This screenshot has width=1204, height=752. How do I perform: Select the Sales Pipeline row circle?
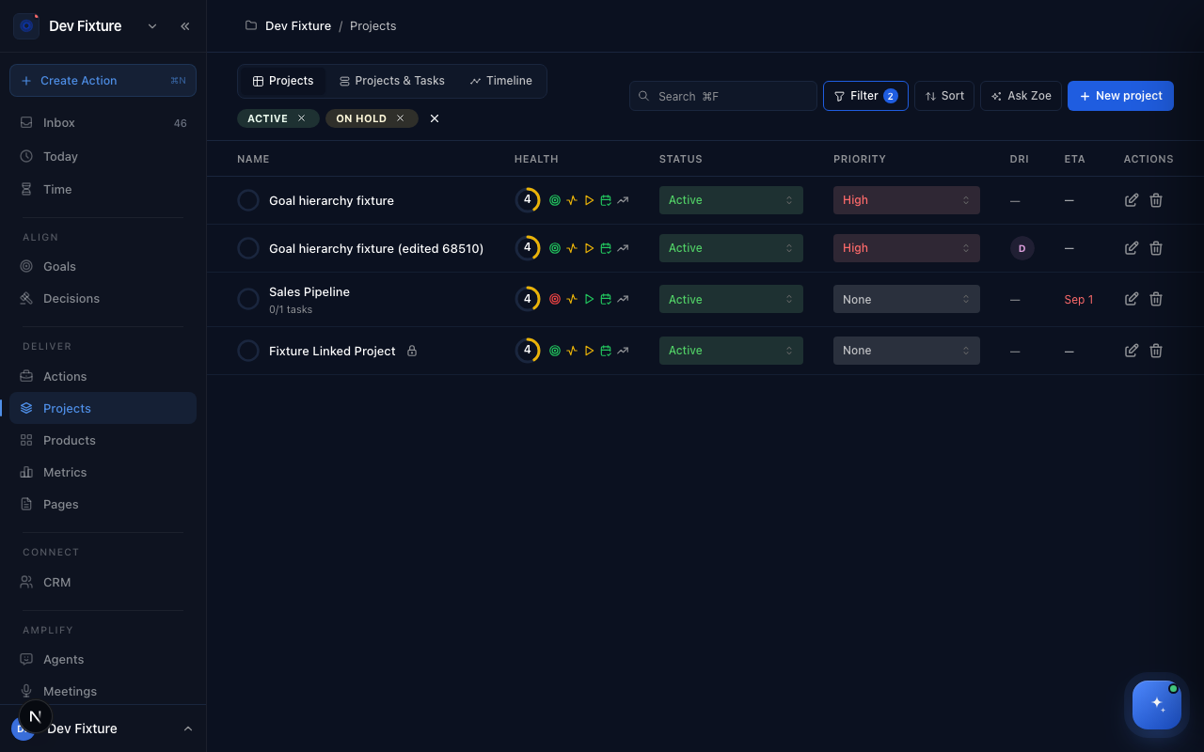pos(248,299)
